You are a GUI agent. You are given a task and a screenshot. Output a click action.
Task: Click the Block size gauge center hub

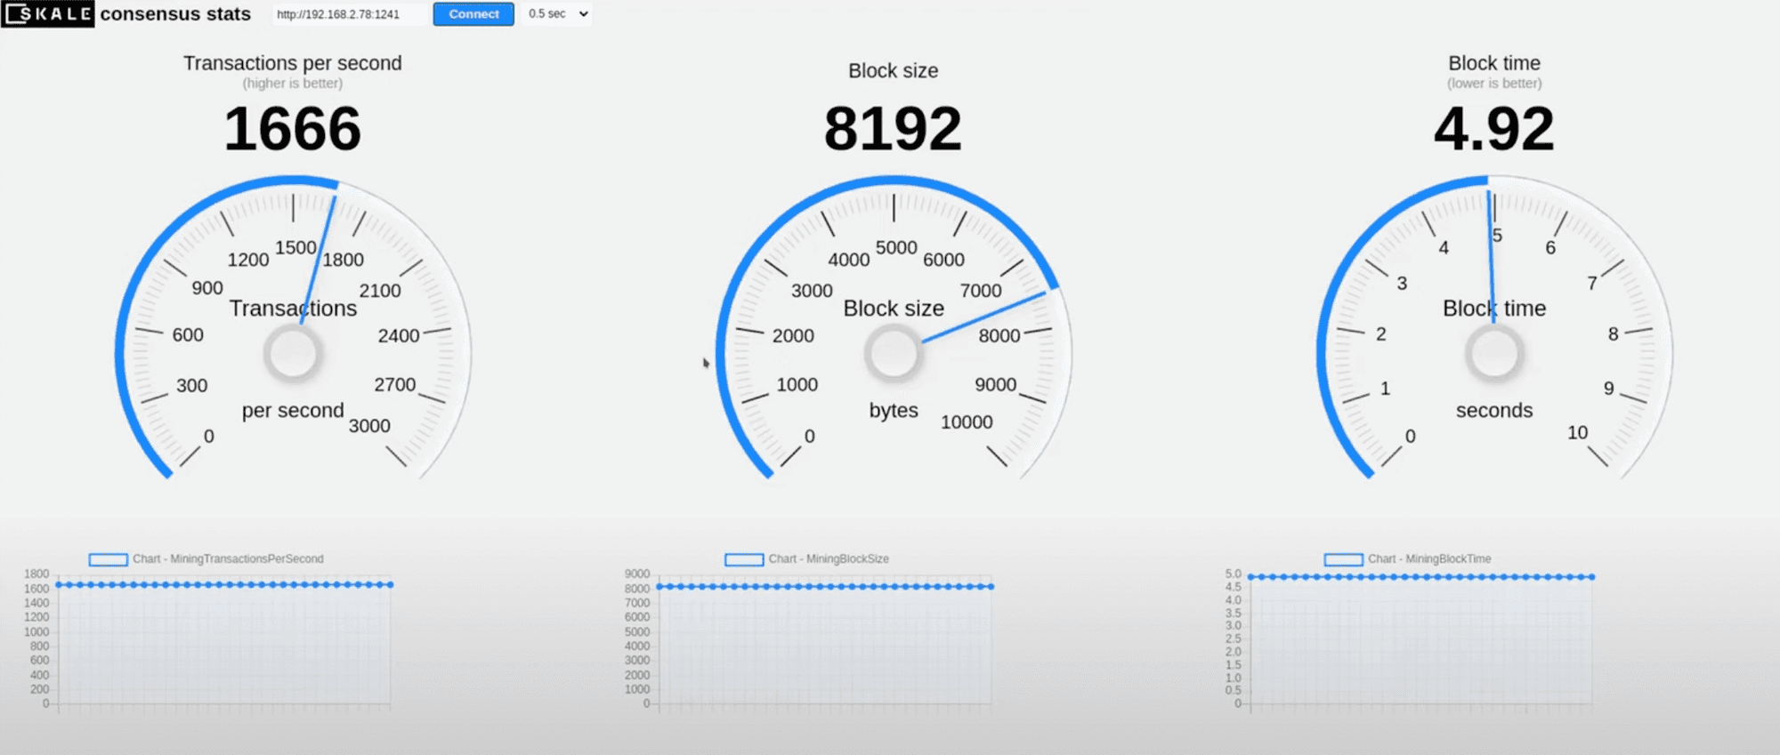[x=893, y=353]
